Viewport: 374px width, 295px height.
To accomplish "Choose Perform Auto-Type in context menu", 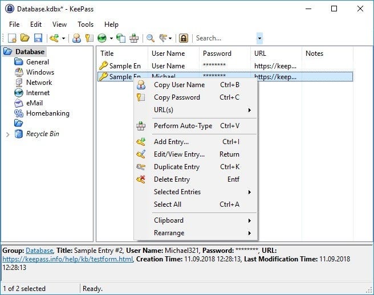I will coord(196,126).
